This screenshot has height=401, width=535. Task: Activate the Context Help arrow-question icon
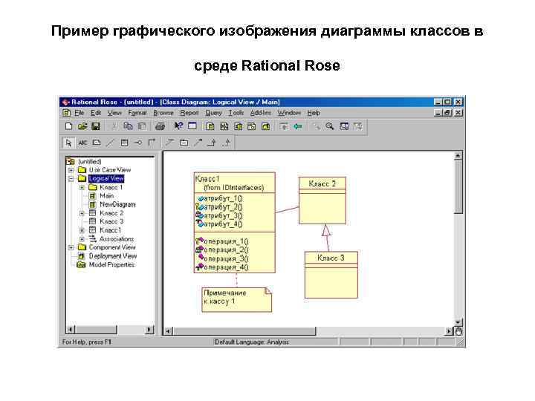(178, 126)
